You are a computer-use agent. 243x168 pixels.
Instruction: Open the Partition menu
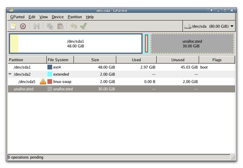point(75,17)
